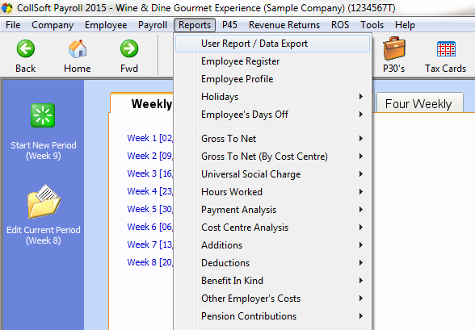Click Start New Period green icon

pyautogui.click(x=43, y=115)
